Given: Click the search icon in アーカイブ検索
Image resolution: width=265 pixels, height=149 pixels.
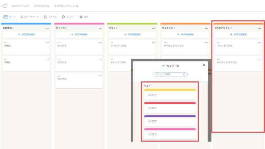Looking at the screenshot, I should pos(185,74).
